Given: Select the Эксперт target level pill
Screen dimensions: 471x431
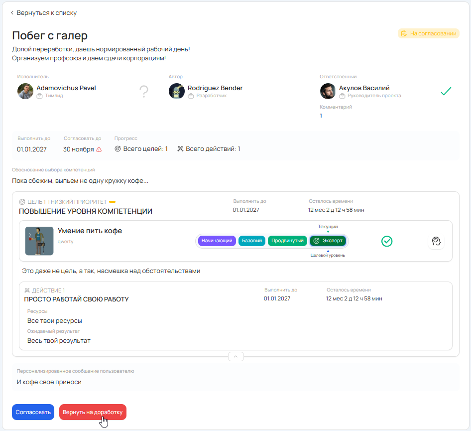Looking at the screenshot, I should 328,241.
